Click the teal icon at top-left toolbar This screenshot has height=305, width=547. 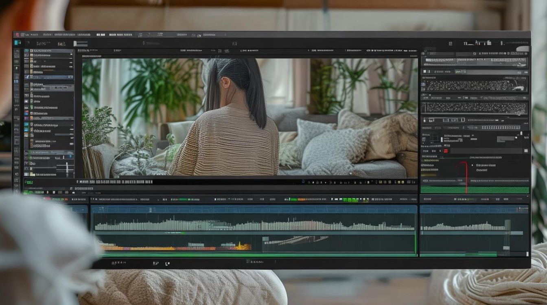pos(18,43)
